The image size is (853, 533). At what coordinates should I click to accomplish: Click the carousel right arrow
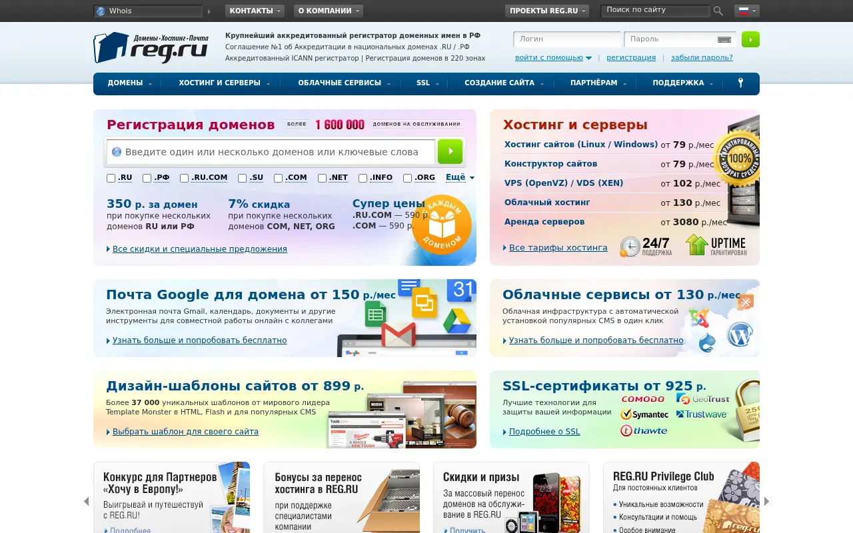pyautogui.click(x=766, y=501)
